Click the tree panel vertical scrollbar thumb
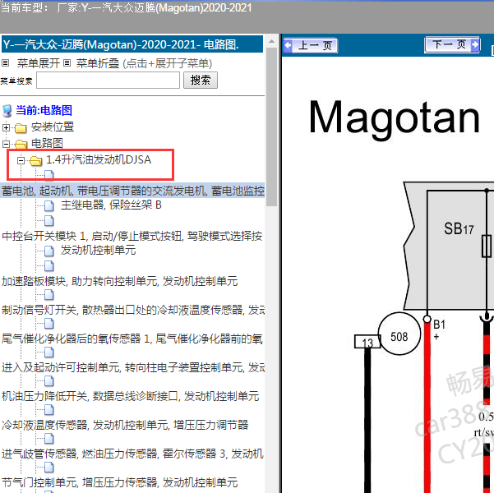 pyautogui.click(x=271, y=127)
